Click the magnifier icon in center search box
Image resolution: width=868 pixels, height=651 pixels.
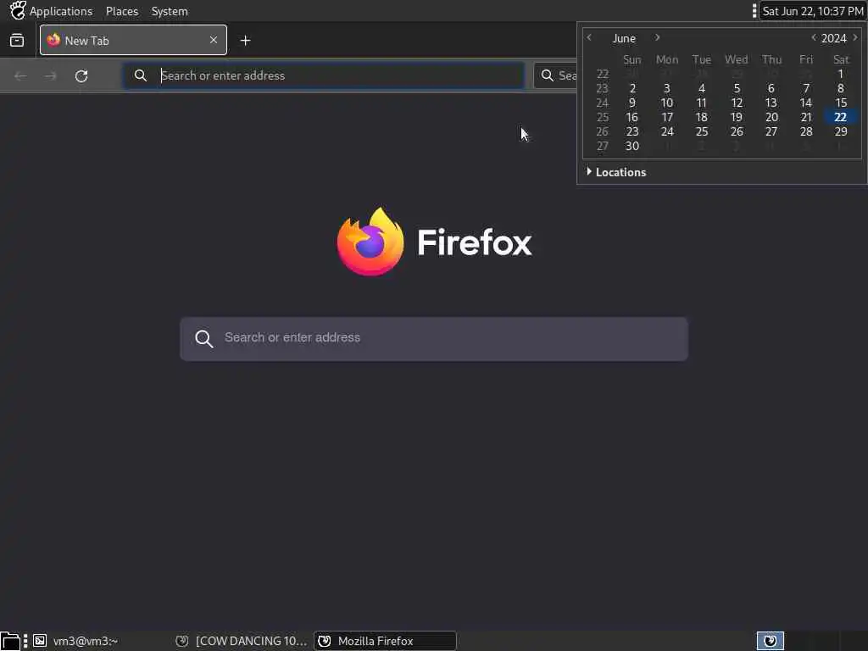click(x=203, y=338)
